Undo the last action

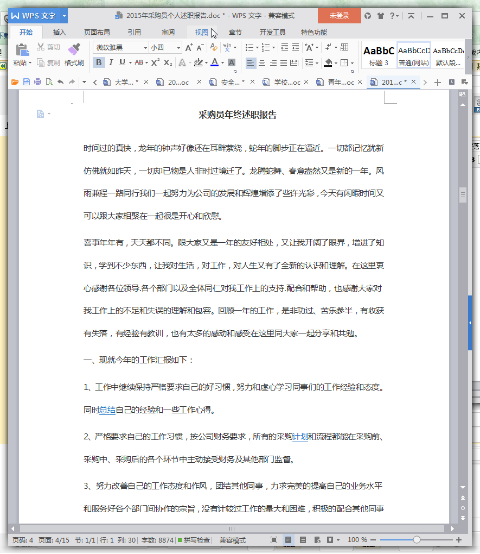pos(61,82)
